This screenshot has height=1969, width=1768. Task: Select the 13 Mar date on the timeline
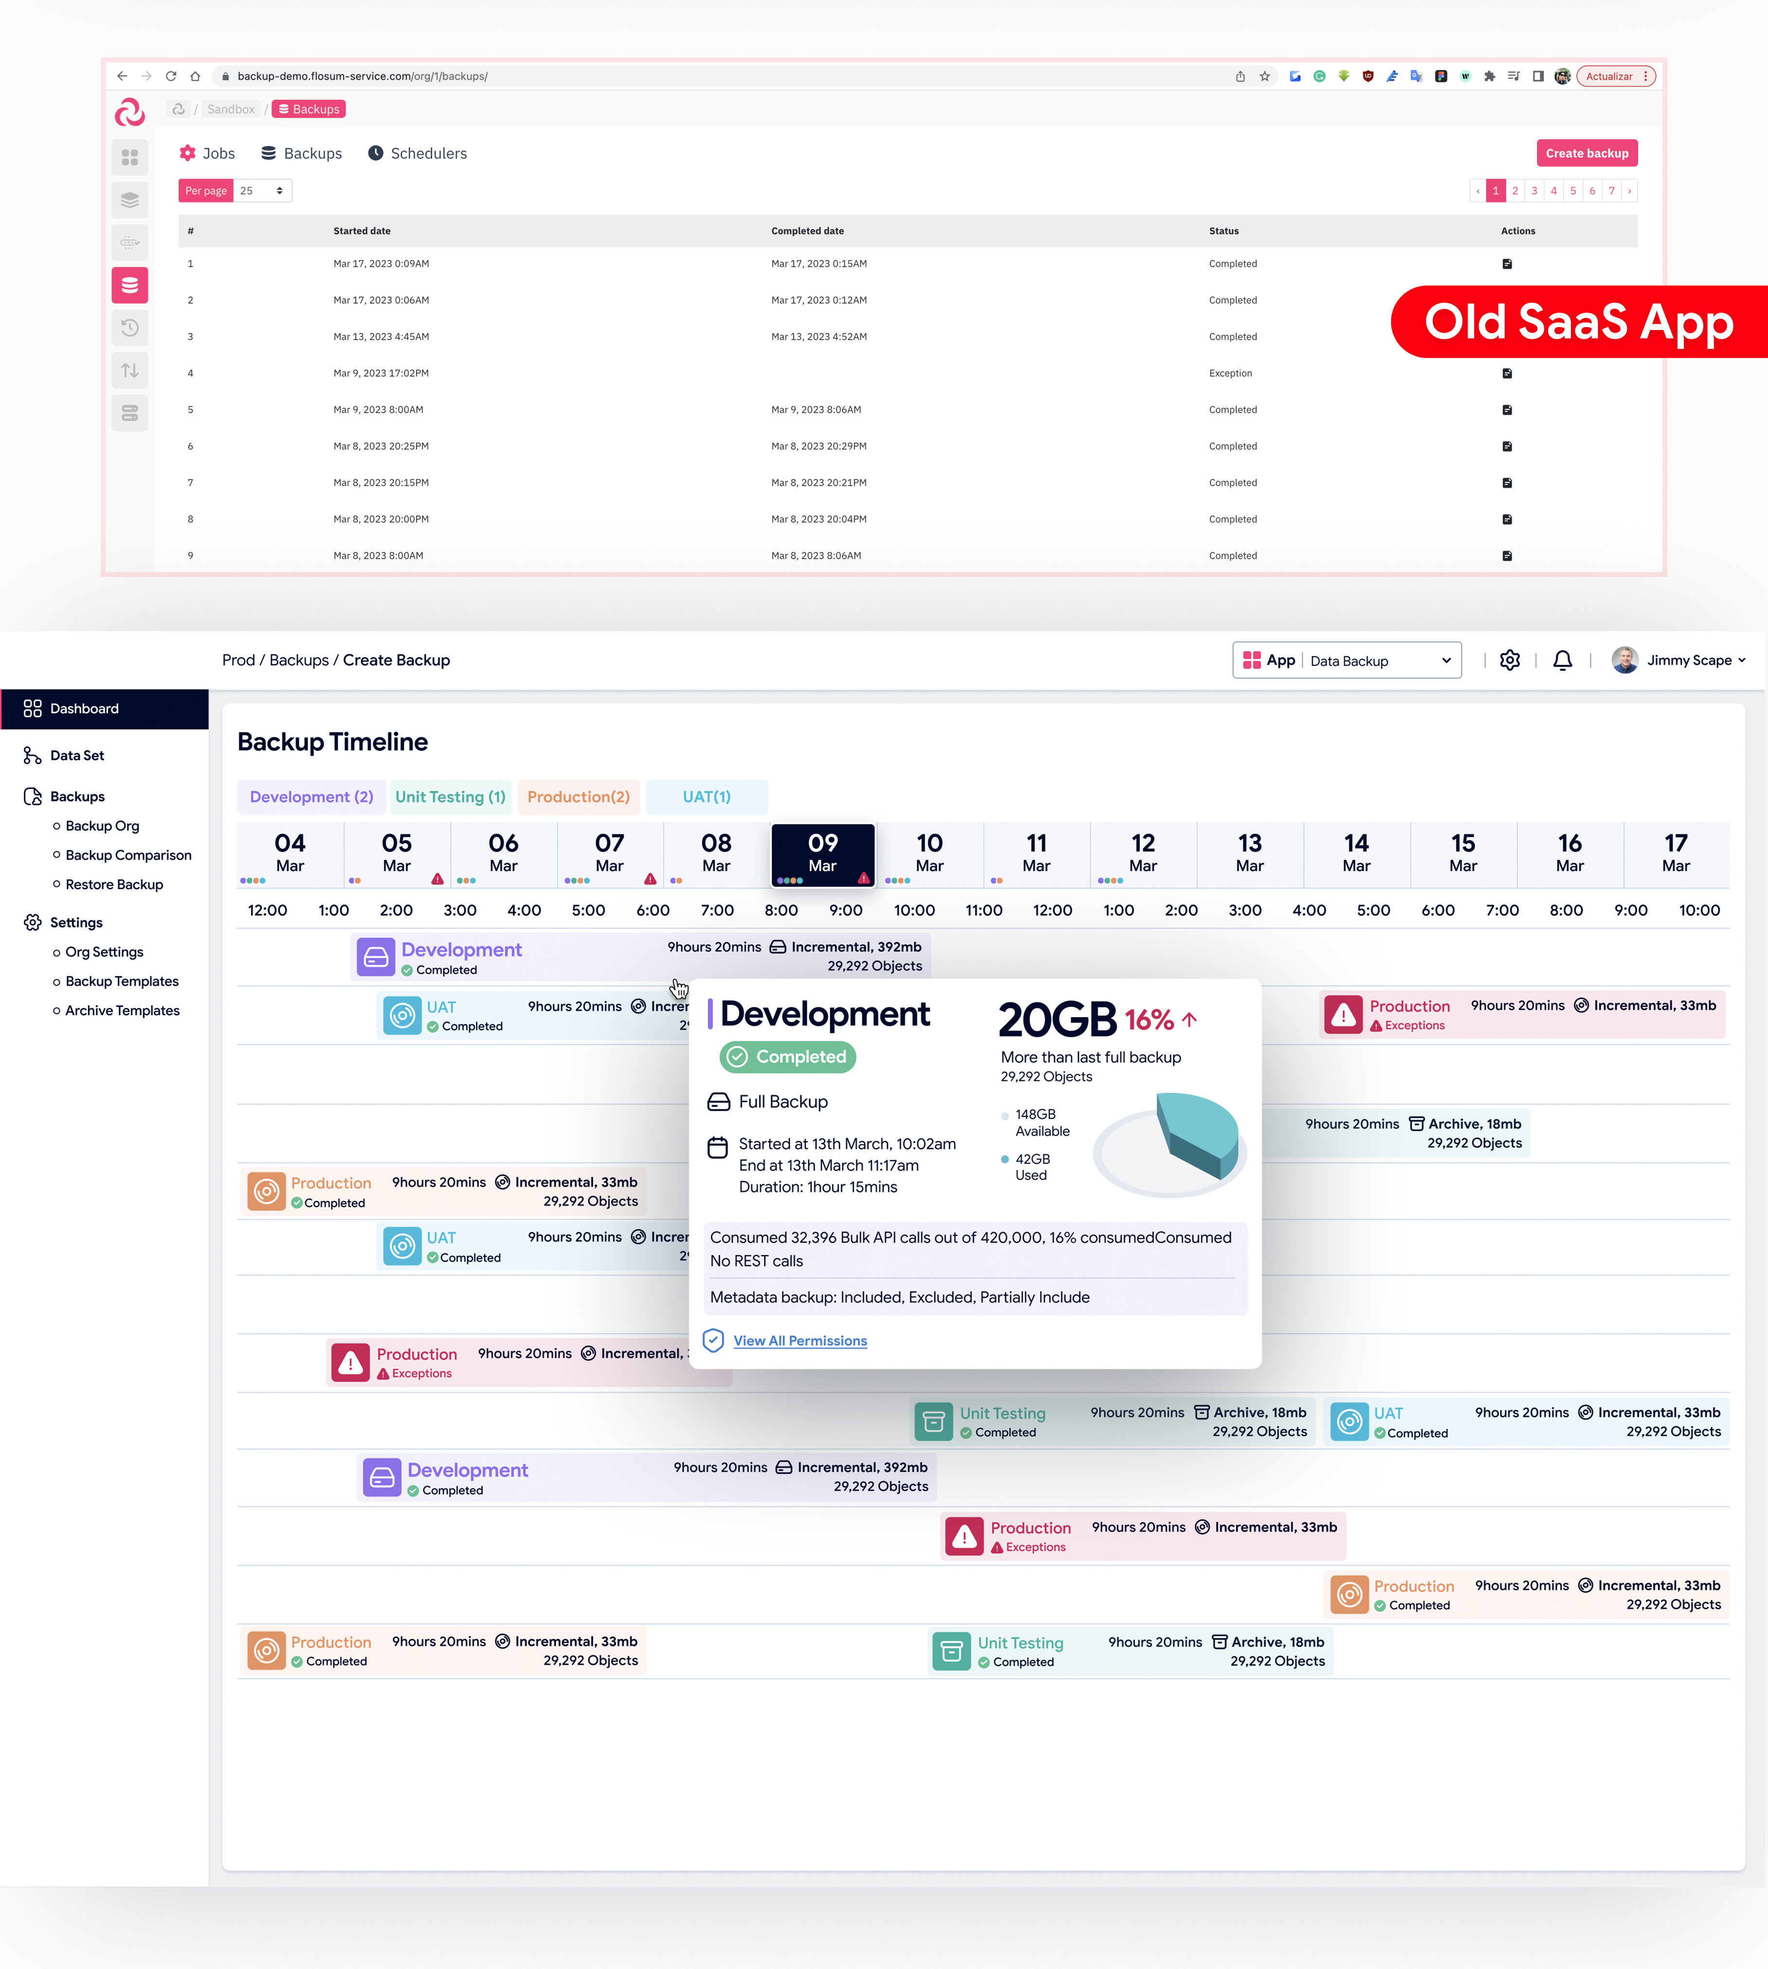(x=1249, y=853)
